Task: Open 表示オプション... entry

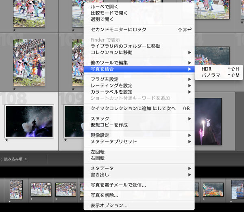Action: coord(139,206)
